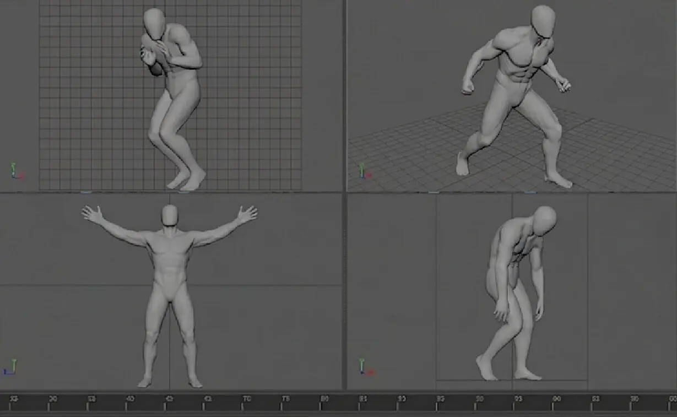677x417 pixels.
Task: Select the feet of the guarding boxer figure
Action: (x=186, y=179)
